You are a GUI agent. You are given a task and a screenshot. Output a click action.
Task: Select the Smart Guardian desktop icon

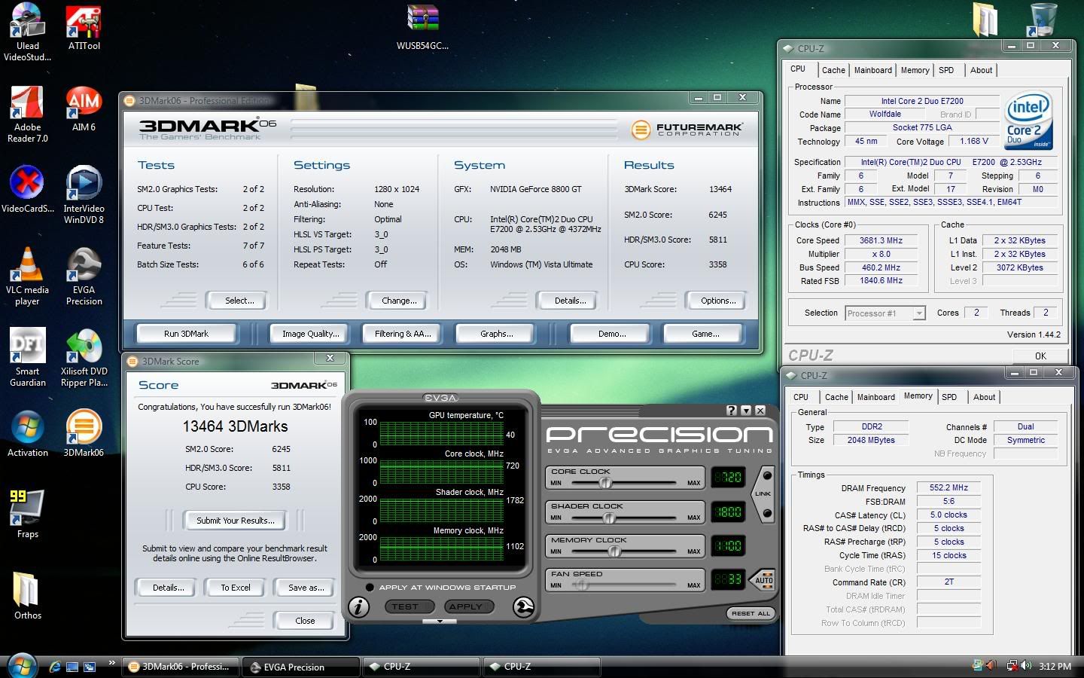[x=27, y=358]
